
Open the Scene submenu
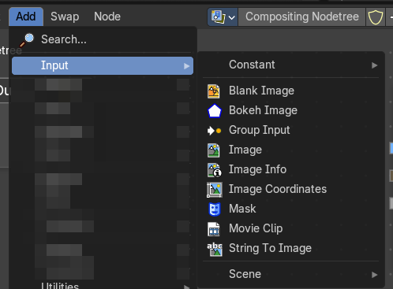click(x=291, y=274)
